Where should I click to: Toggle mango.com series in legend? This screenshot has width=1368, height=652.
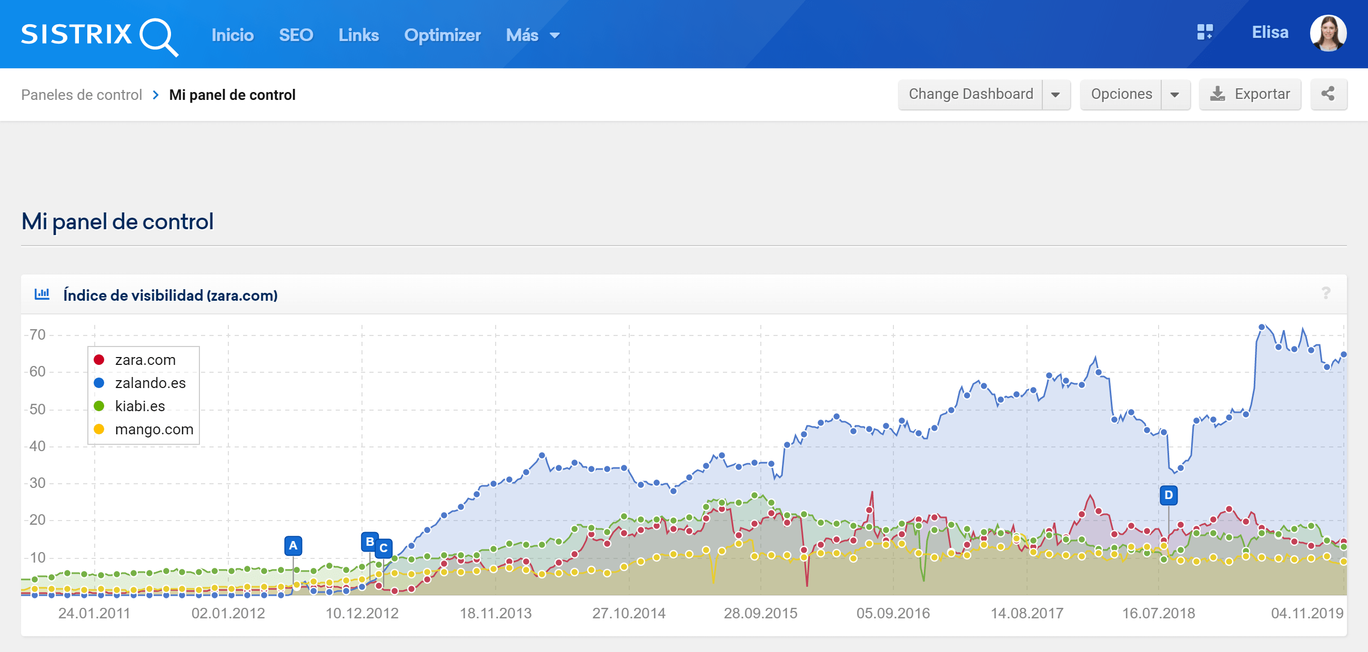[154, 429]
